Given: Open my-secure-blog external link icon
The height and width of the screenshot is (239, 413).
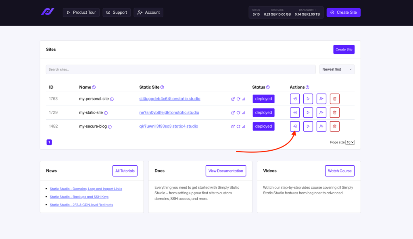Looking at the screenshot, I should click(233, 126).
